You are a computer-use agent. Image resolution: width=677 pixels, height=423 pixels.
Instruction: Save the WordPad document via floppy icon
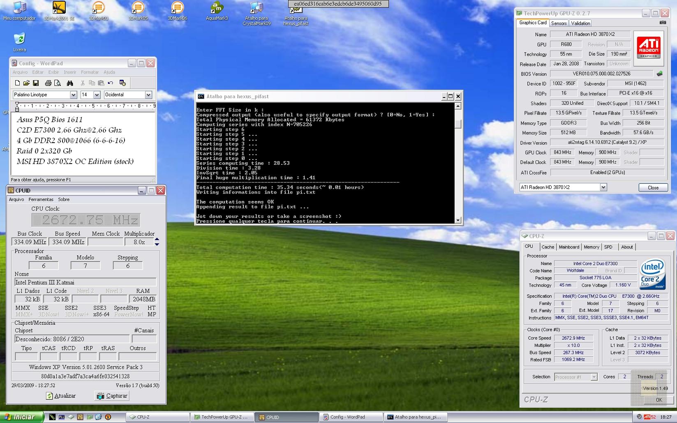[36, 83]
